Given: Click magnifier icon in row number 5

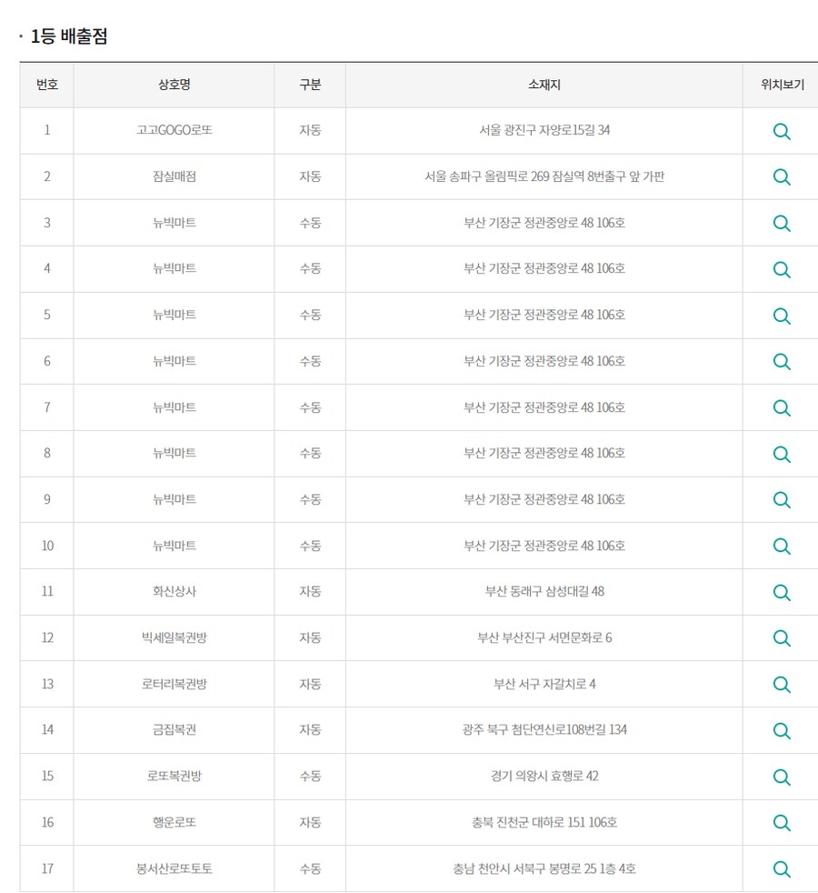Looking at the screenshot, I should [782, 316].
